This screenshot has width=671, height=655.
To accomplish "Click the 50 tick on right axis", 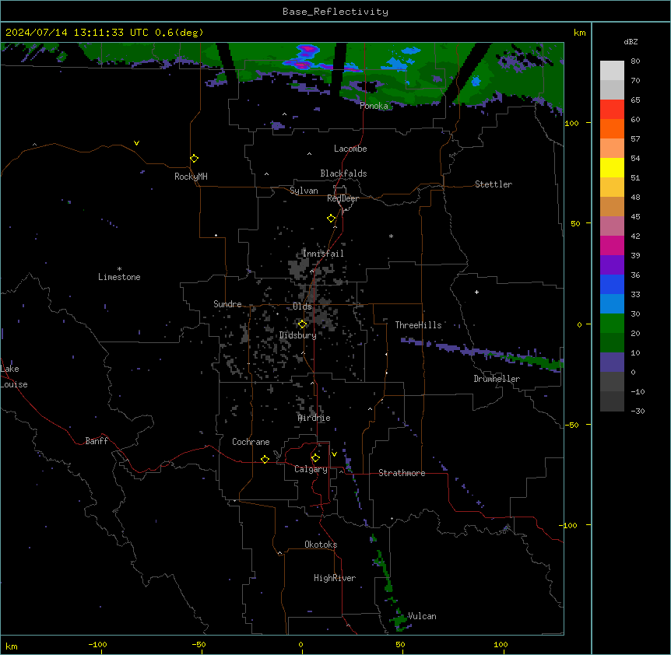I will [575, 223].
